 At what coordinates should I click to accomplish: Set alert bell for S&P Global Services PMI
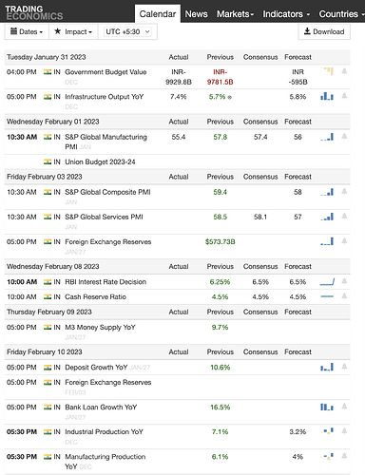(344, 217)
